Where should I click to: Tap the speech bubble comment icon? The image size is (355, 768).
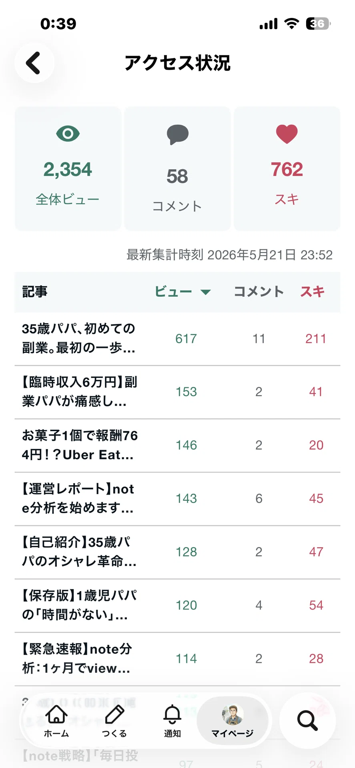(177, 135)
